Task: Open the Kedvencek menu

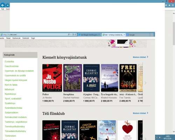Action: tap(16, 38)
